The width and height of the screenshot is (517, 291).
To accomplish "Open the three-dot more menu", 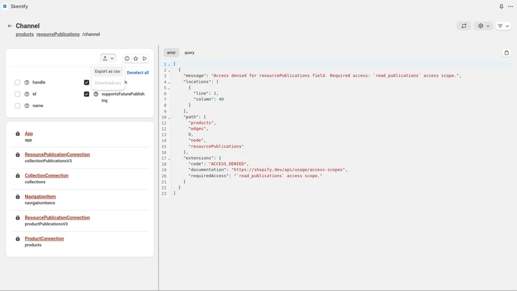I will click(x=511, y=6).
